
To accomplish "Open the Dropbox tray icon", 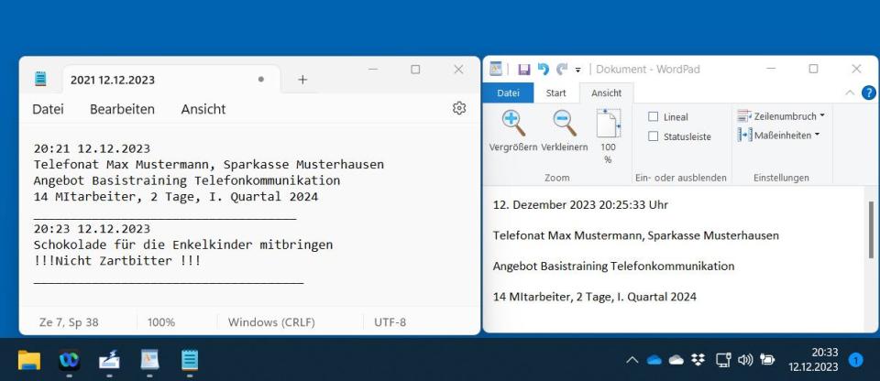I will (698, 360).
